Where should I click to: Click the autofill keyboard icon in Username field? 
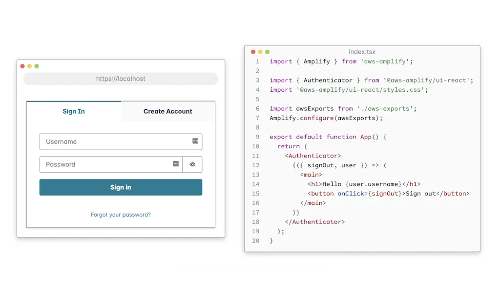point(195,141)
